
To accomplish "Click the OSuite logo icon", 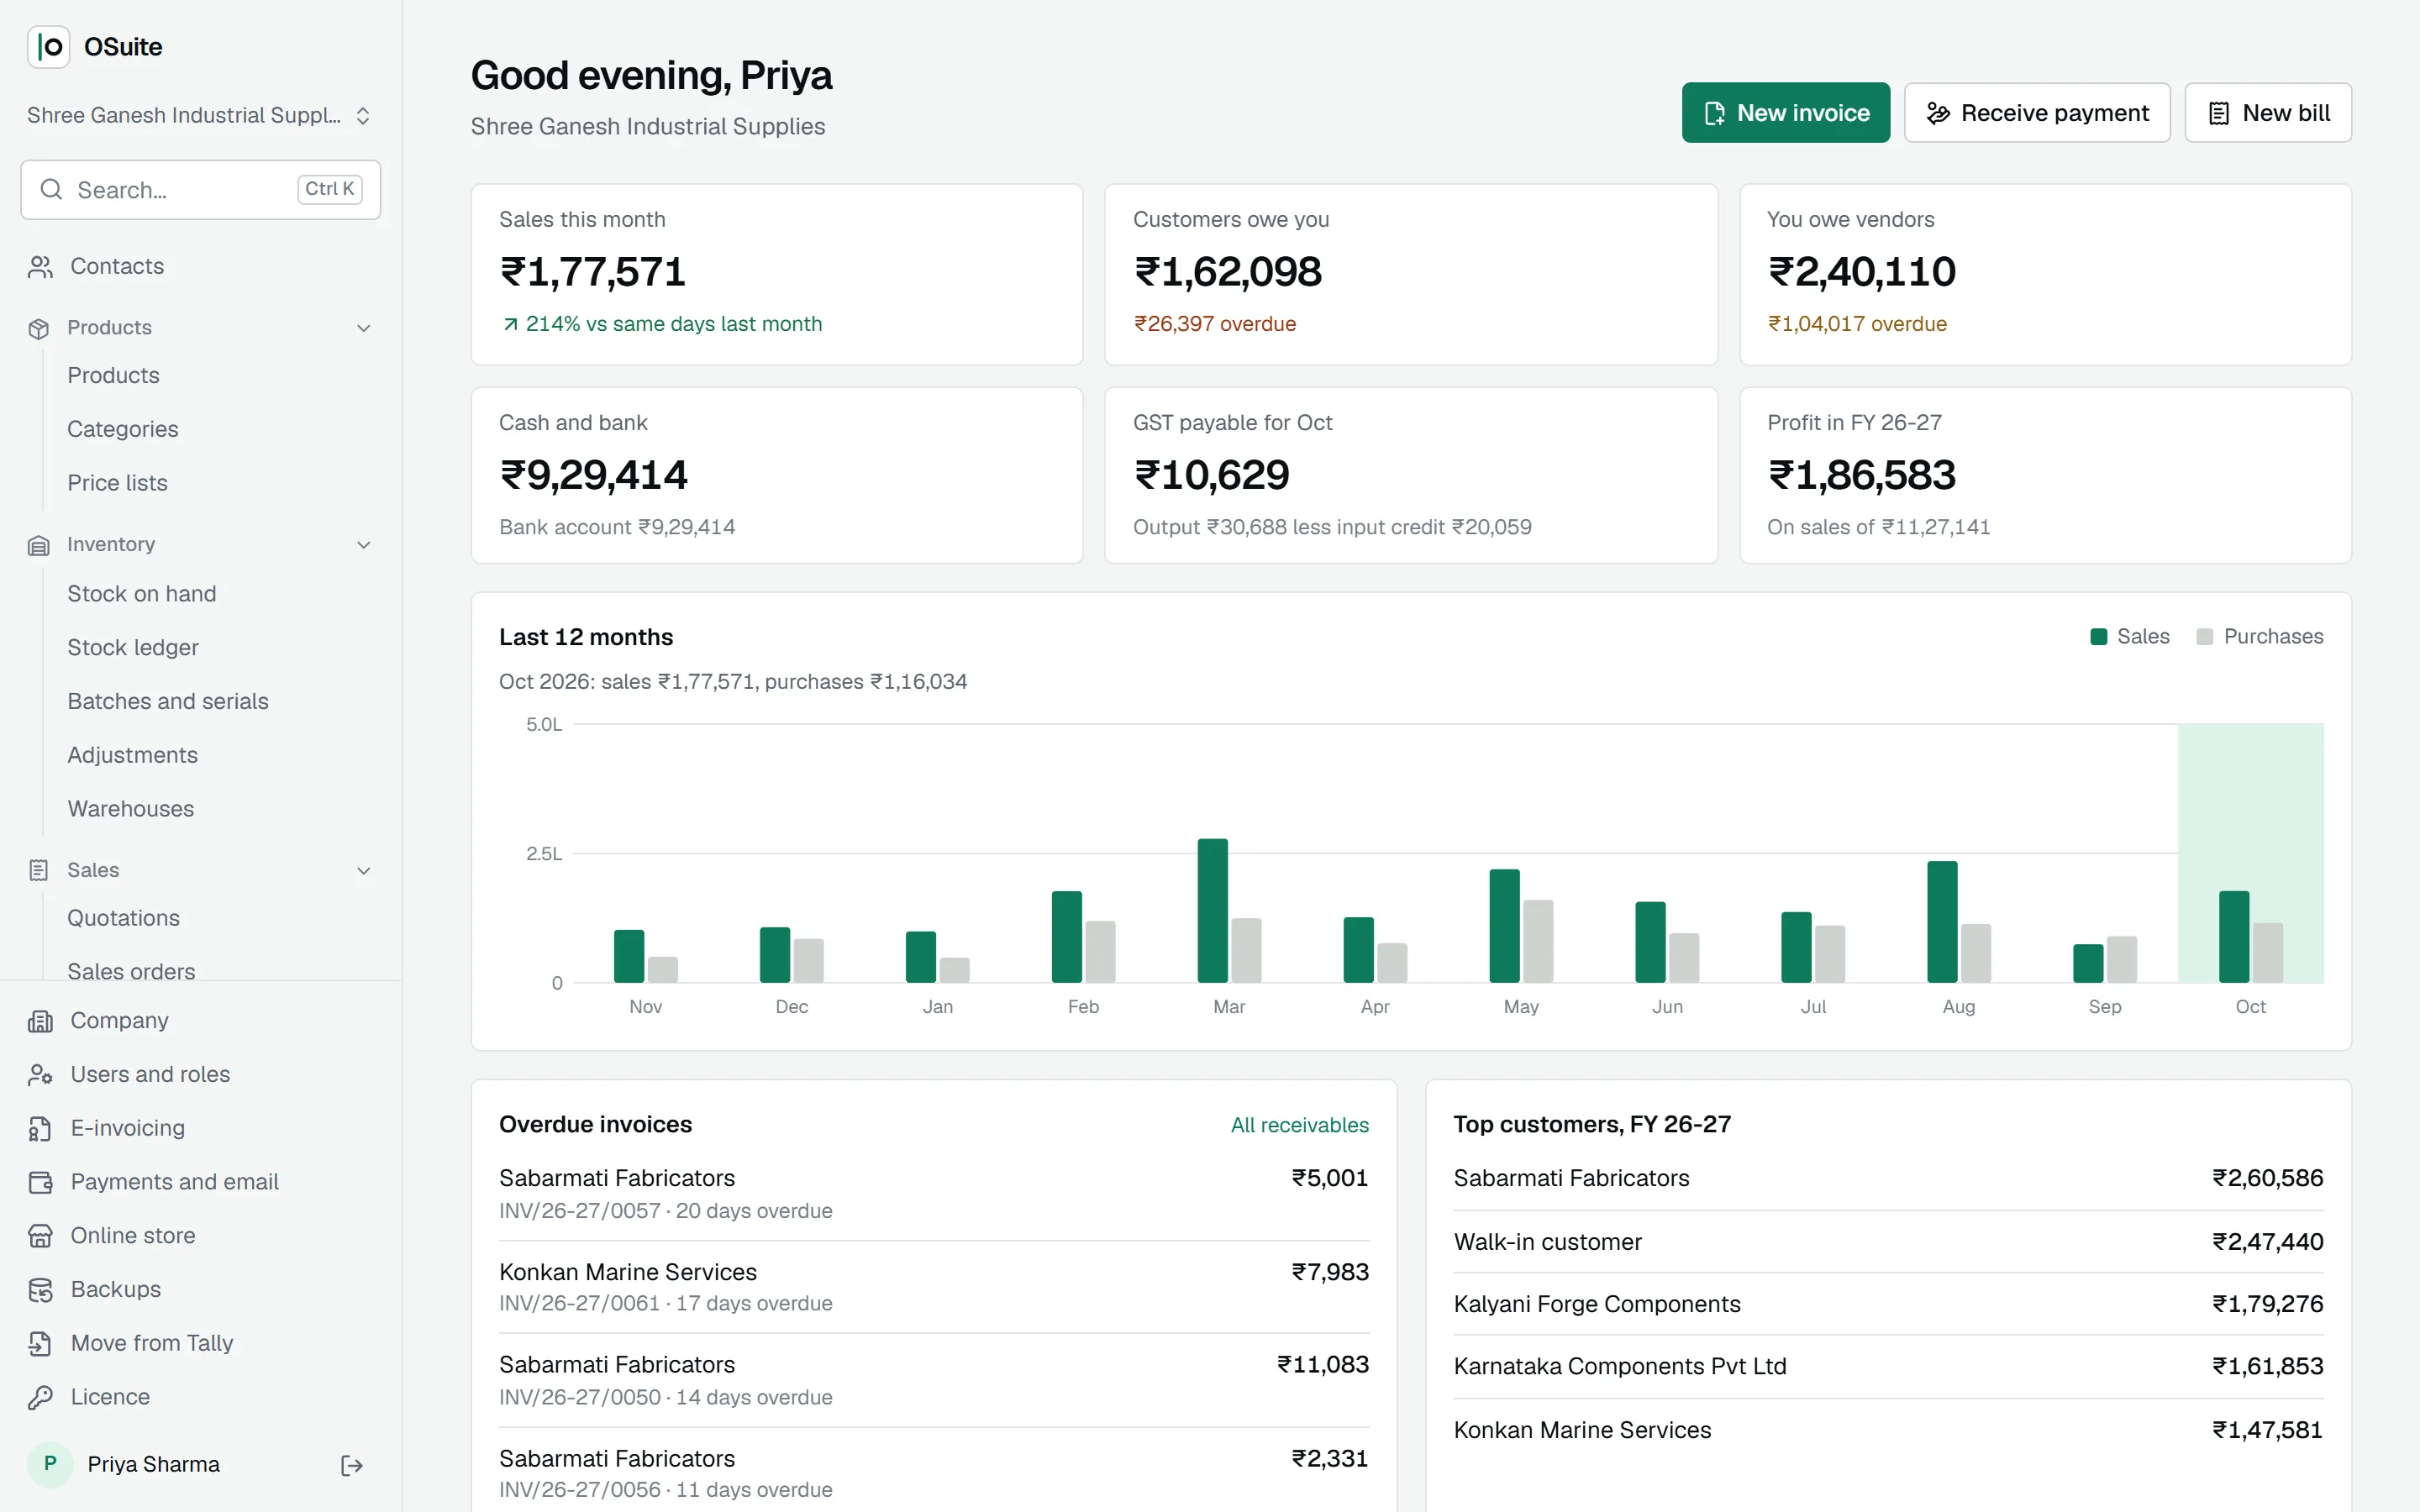I will [x=48, y=47].
